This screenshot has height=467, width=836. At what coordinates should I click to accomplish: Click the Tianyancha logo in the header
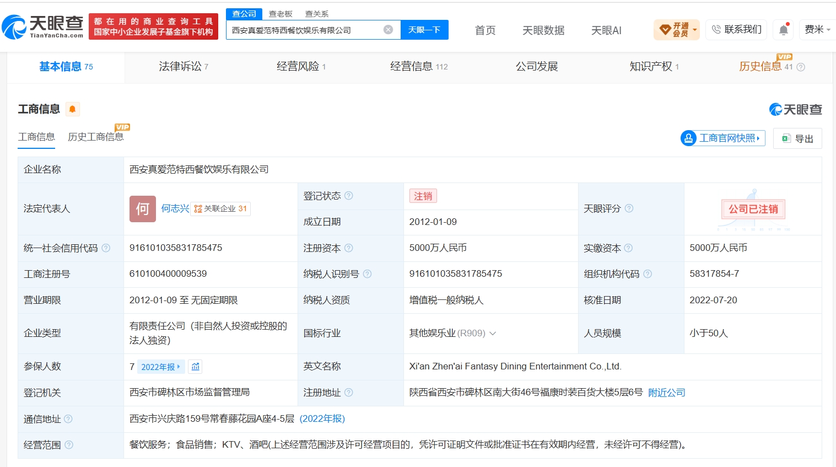[42, 26]
